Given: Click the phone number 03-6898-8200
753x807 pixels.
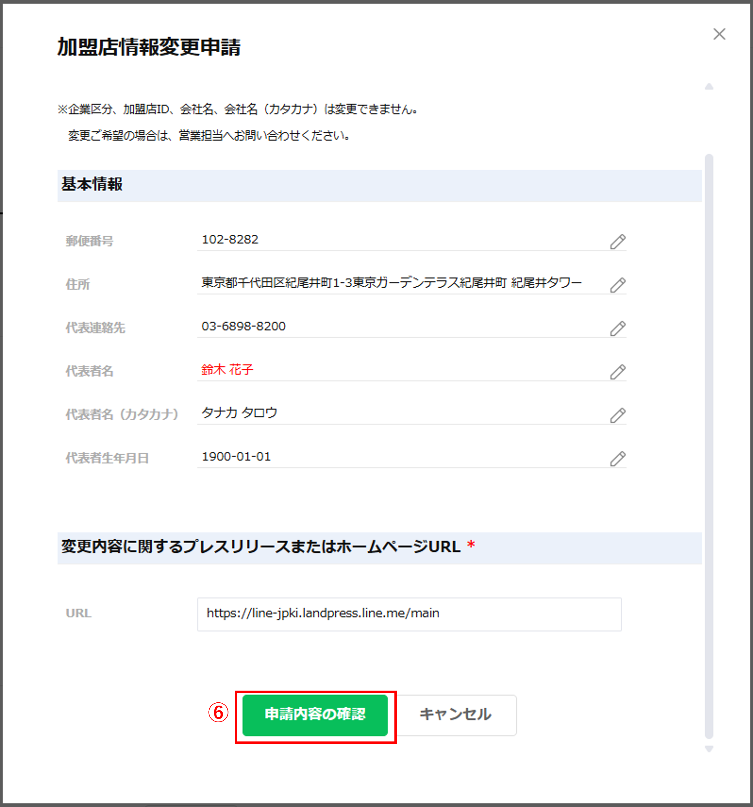Looking at the screenshot, I should tap(244, 326).
